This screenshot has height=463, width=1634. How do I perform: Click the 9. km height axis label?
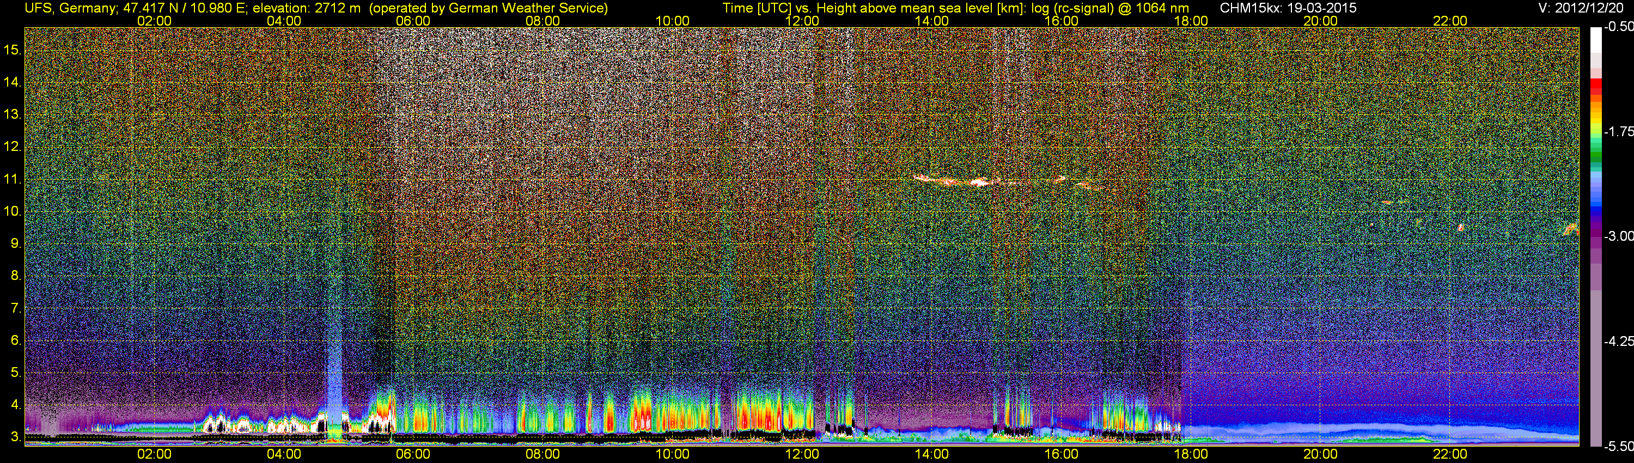point(15,243)
